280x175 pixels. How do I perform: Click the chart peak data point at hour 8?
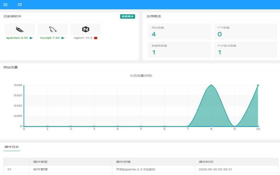tap(211, 85)
